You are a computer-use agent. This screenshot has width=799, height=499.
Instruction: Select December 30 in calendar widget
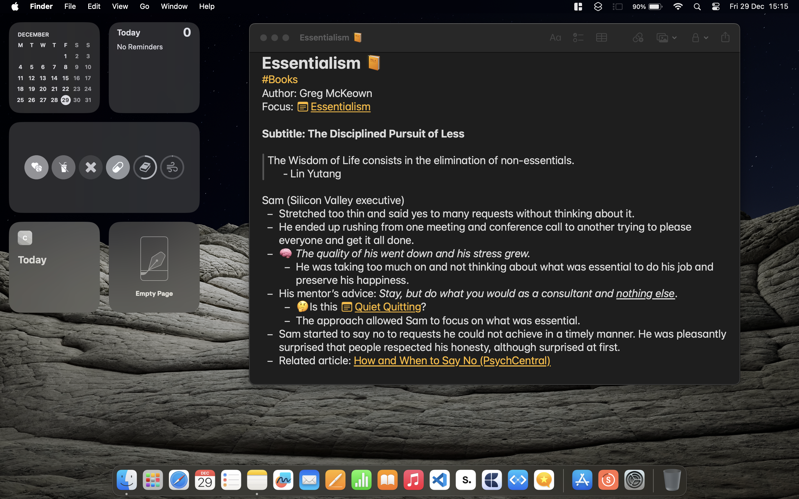pos(77,100)
